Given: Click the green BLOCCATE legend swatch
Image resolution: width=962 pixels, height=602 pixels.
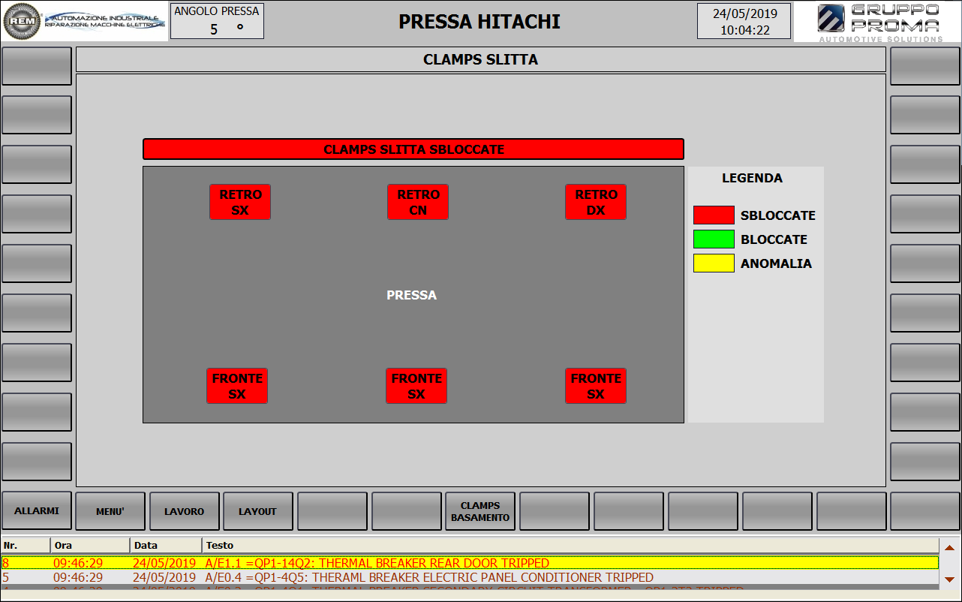Looking at the screenshot, I should coord(714,239).
